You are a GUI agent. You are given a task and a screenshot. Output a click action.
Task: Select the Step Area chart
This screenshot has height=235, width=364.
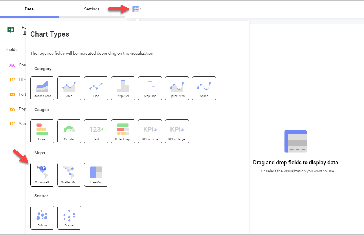tap(123, 88)
